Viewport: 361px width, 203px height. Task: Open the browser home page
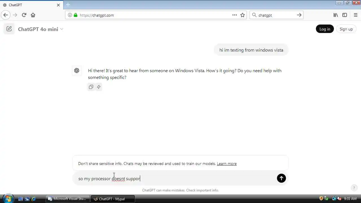click(33, 15)
